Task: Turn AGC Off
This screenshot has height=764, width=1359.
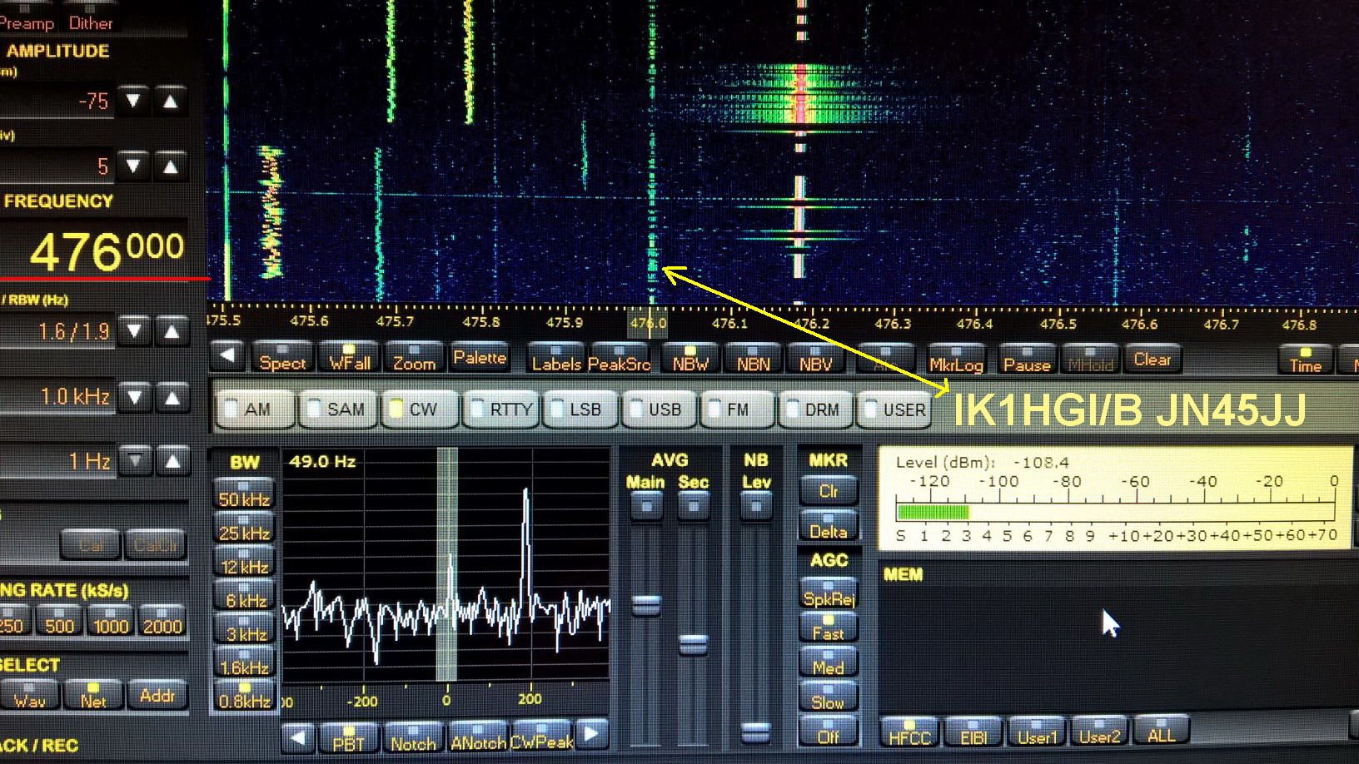Action: (829, 732)
